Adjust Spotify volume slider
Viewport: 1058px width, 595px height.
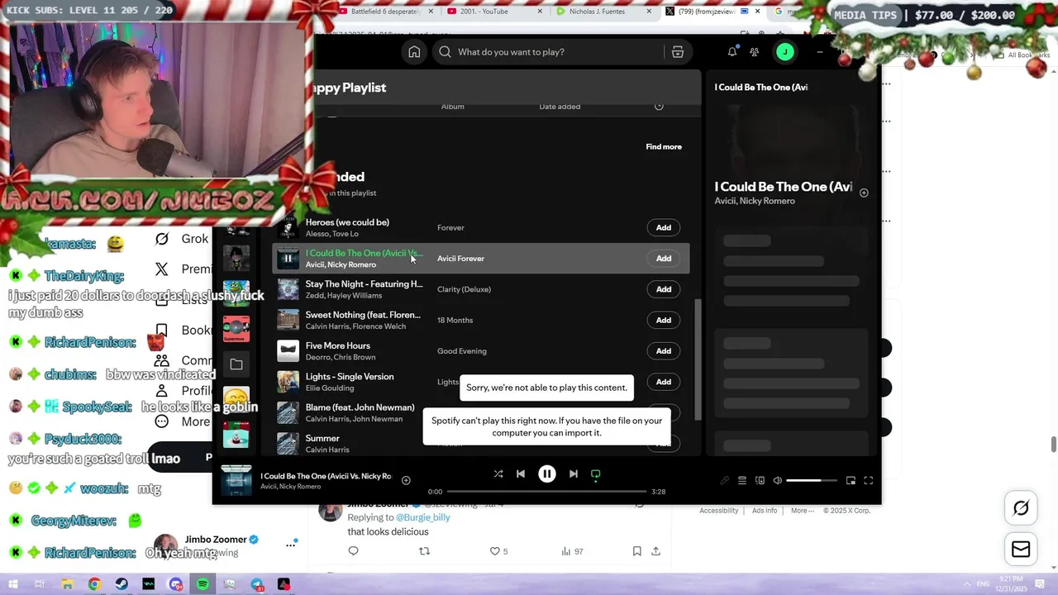click(810, 480)
